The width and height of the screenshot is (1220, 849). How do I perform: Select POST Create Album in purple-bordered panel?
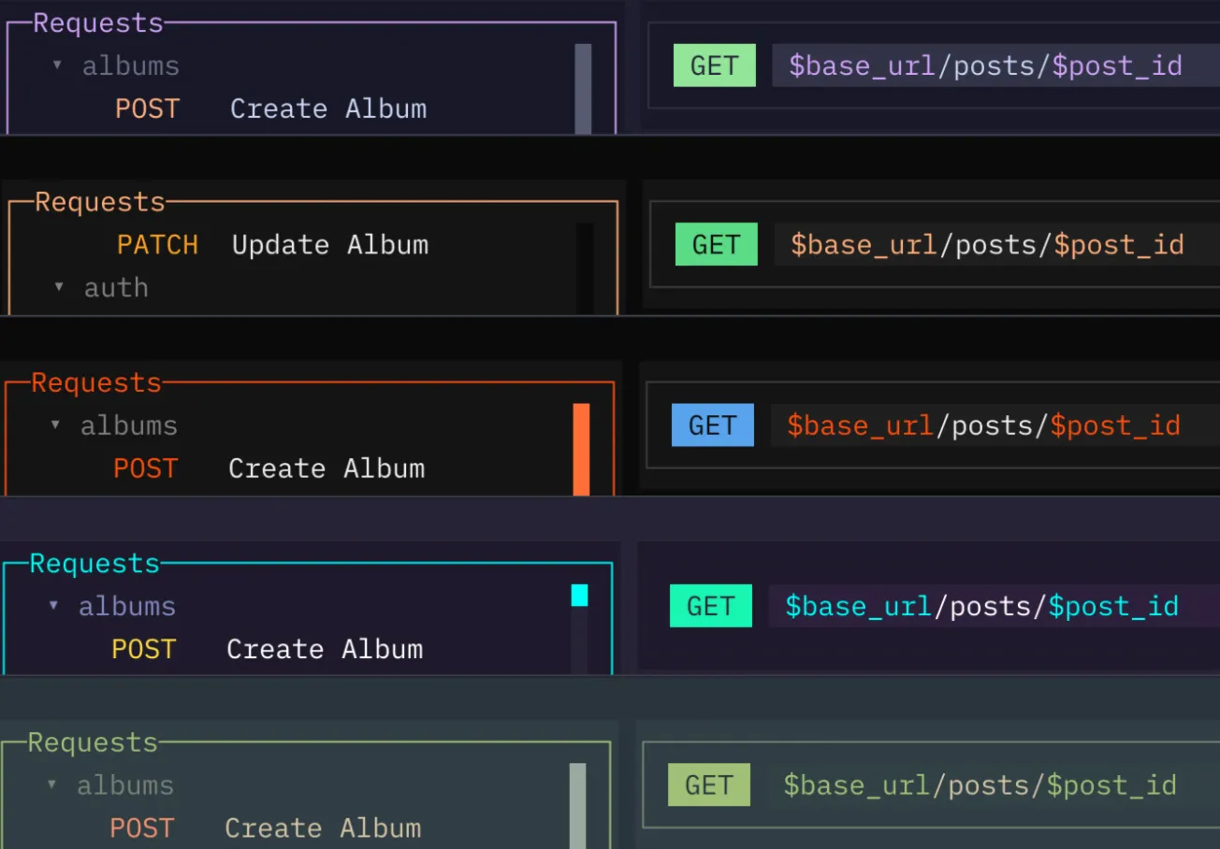270,108
